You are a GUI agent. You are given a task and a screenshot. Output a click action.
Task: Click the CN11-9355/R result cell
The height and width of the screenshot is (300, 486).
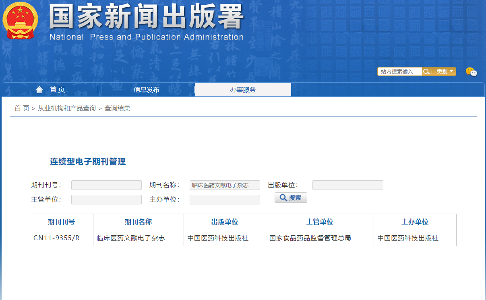pyautogui.click(x=57, y=238)
